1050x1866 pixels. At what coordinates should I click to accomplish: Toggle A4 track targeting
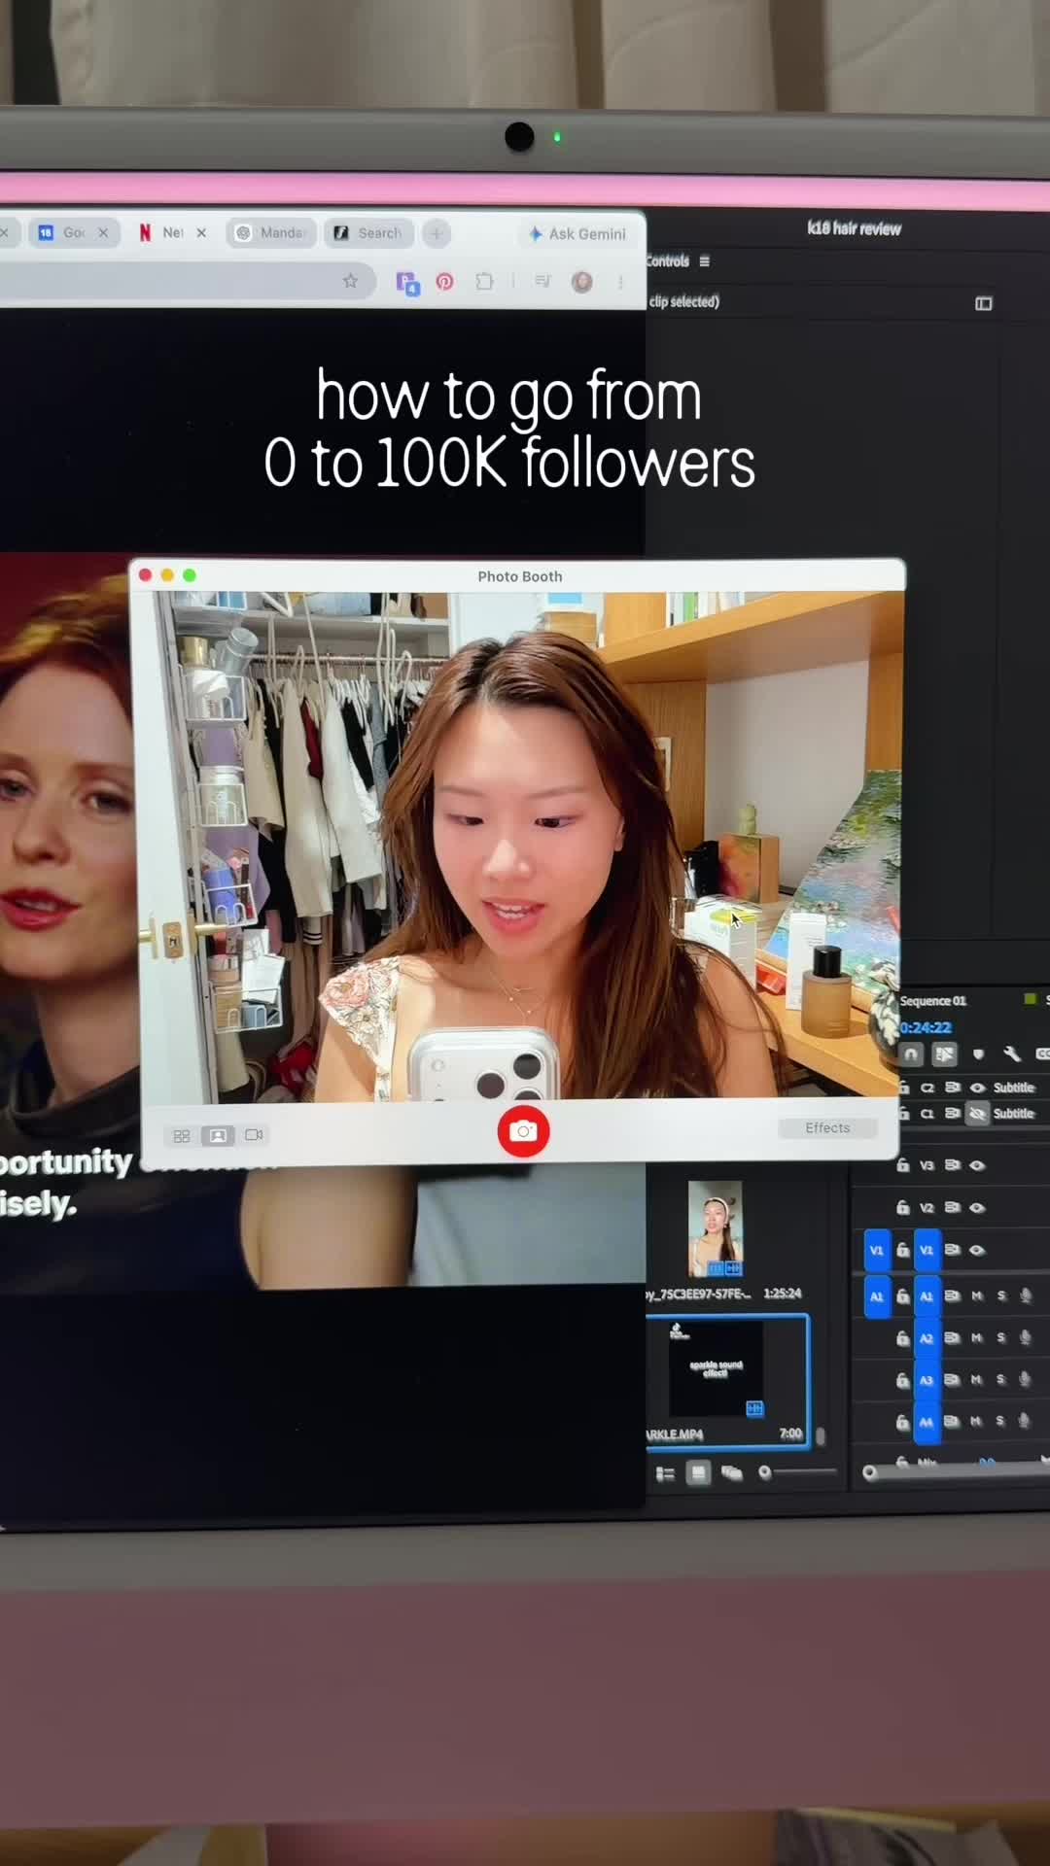pyautogui.click(x=927, y=1422)
